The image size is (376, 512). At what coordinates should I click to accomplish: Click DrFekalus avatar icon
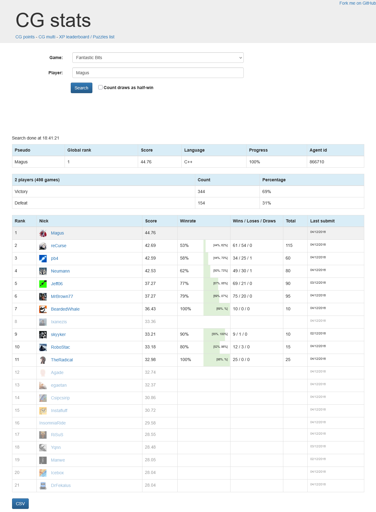pos(43,486)
